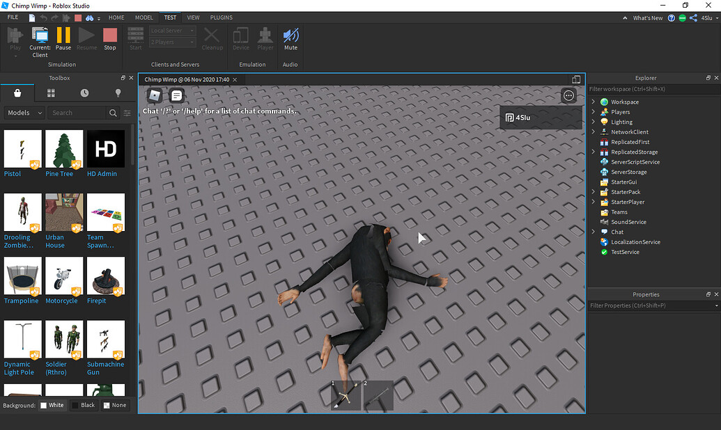Screen dimensions: 721x430
Task: Expand the Workspace tree node
Action: tap(593, 102)
